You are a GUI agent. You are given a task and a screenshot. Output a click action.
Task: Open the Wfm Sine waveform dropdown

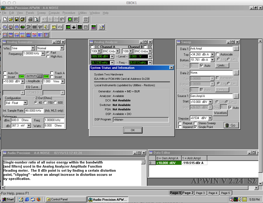click(x=33, y=48)
